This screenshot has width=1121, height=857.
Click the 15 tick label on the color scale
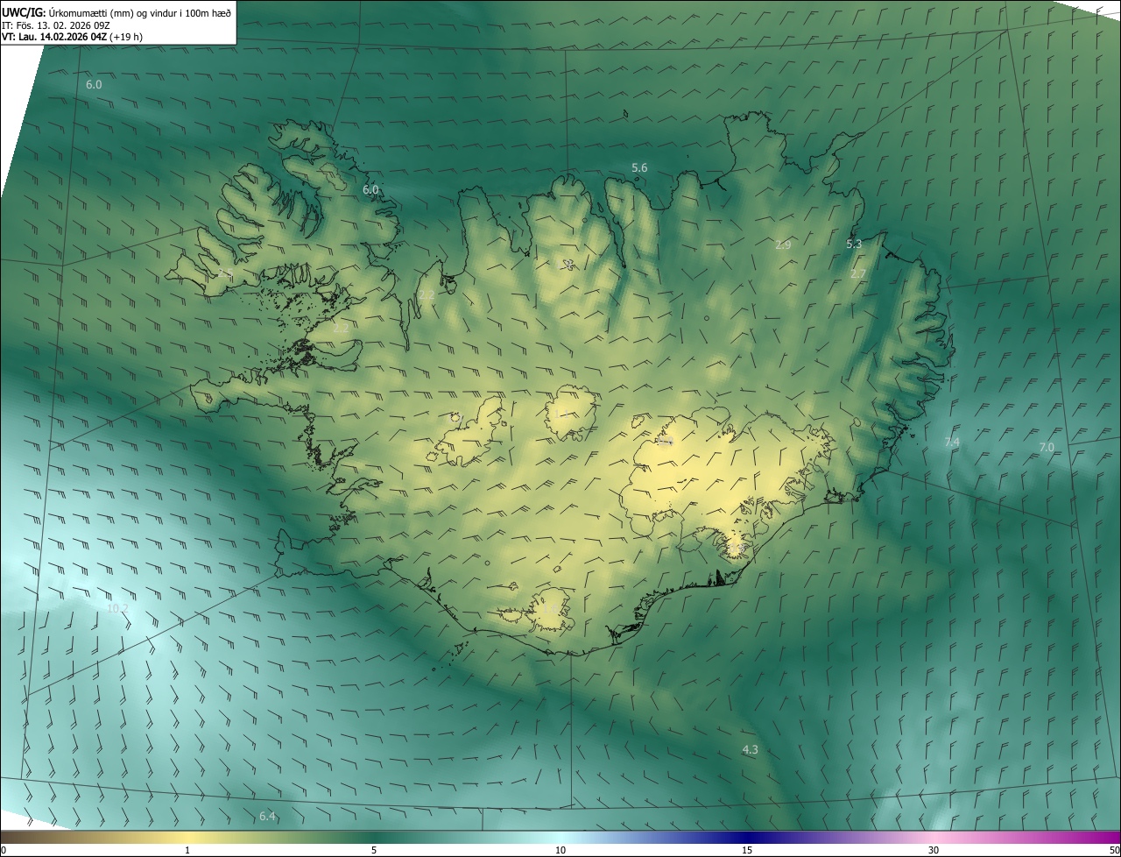click(x=747, y=850)
